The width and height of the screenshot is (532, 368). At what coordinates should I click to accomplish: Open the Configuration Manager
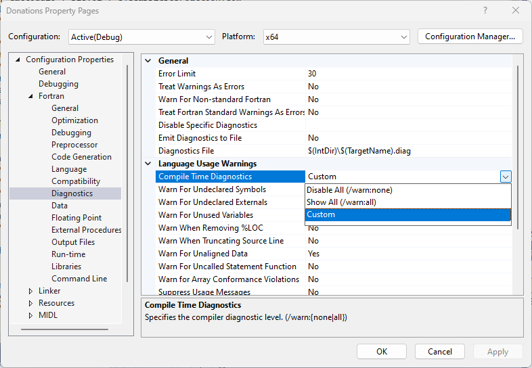click(x=470, y=37)
